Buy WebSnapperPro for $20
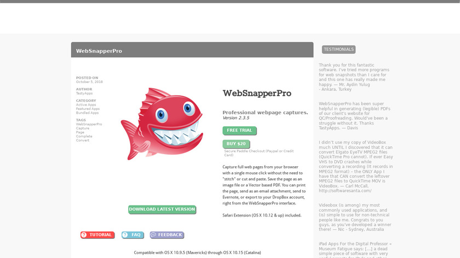Screen dimensions: 460x258 tap(236, 144)
